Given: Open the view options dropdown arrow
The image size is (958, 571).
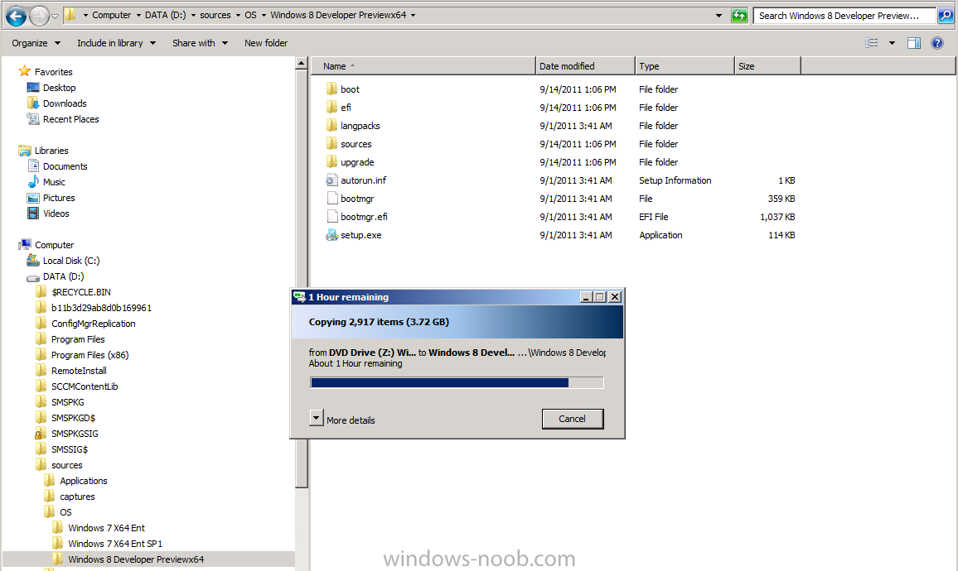Looking at the screenshot, I should pyautogui.click(x=892, y=43).
